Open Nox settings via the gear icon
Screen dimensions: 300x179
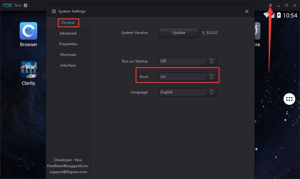(270, 5)
